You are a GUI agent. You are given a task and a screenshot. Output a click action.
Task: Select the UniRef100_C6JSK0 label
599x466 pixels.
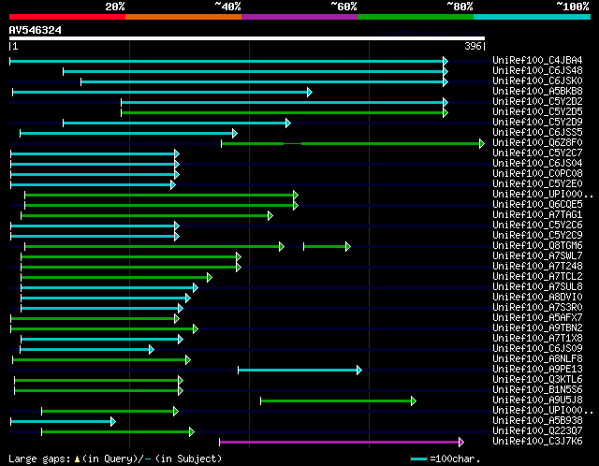[537, 81]
